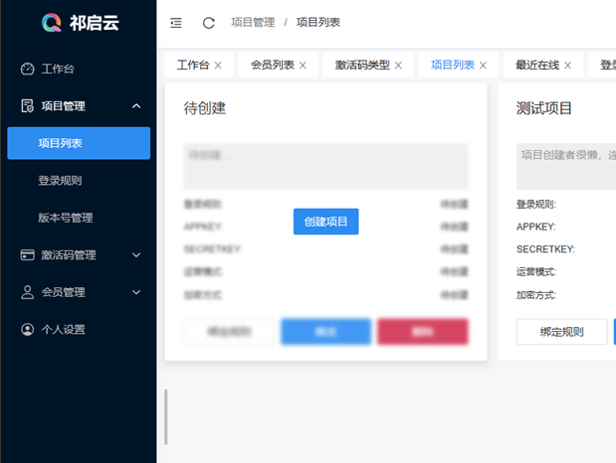Click 绑定规则 button in 测试项目 card

click(561, 332)
